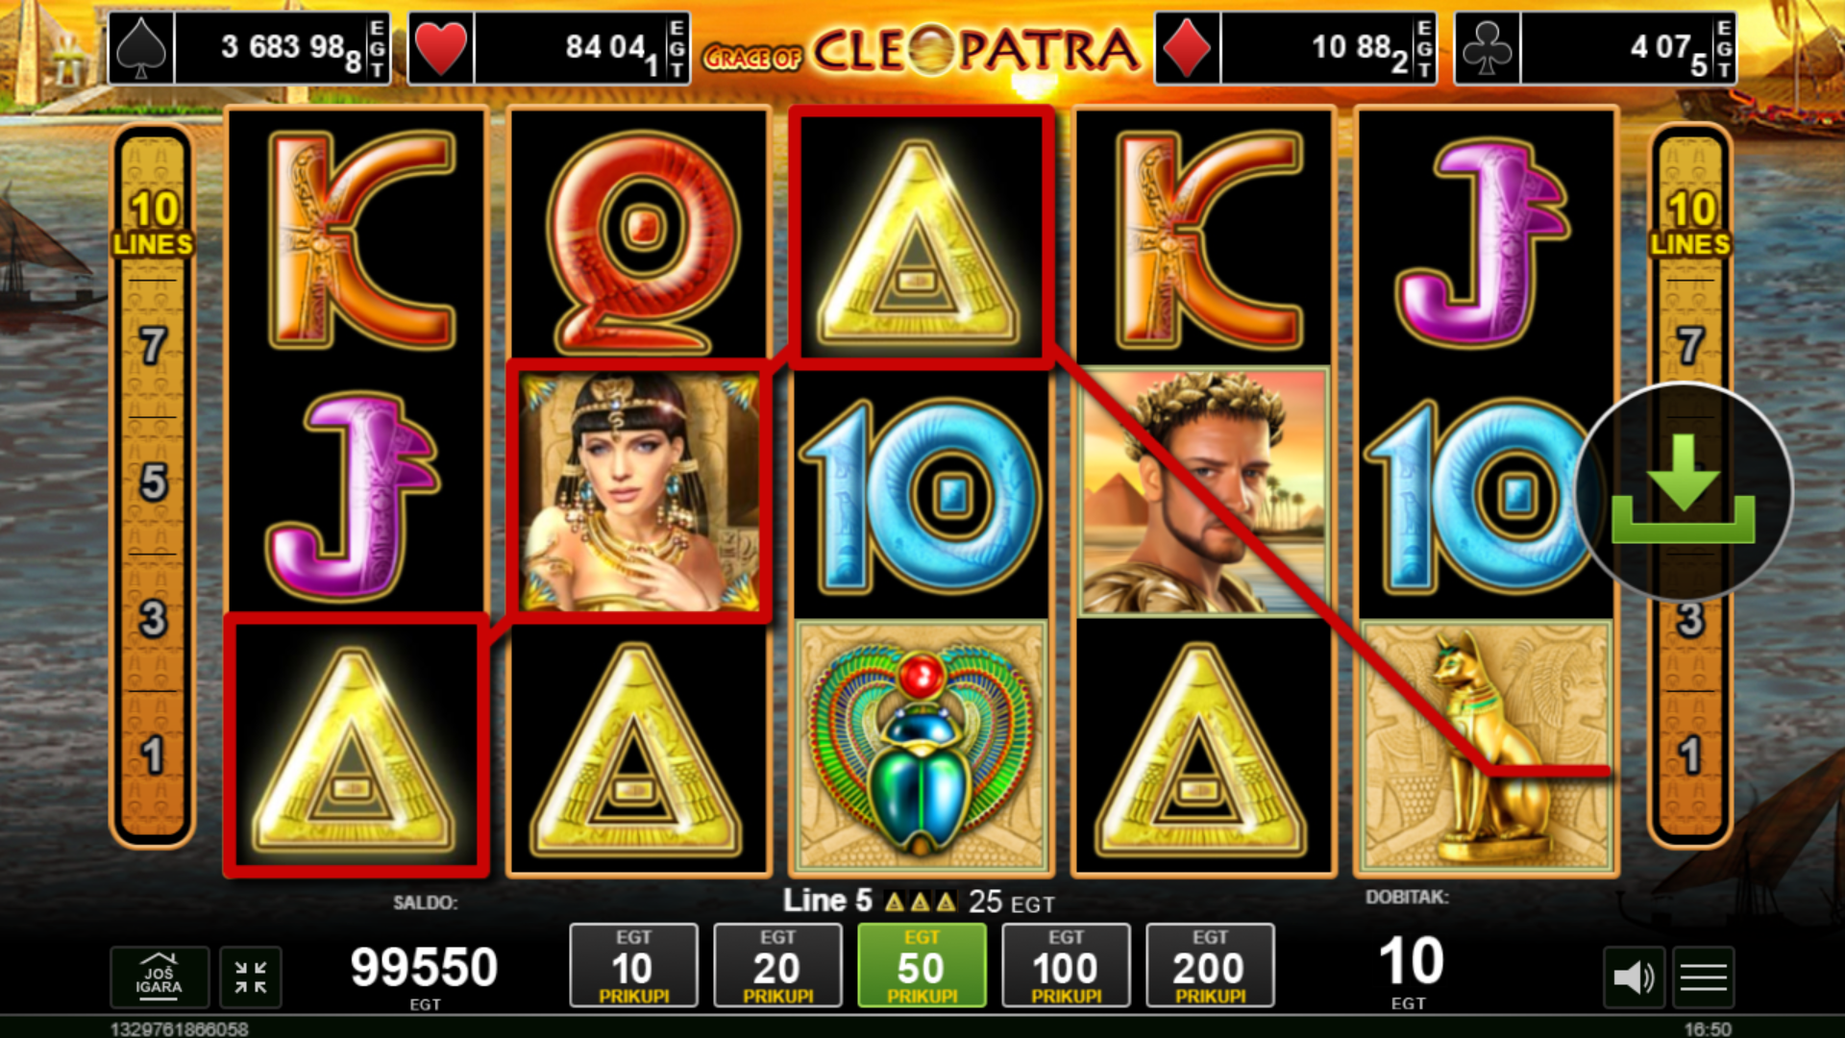Select 1 line on the right selector

tap(1690, 755)
